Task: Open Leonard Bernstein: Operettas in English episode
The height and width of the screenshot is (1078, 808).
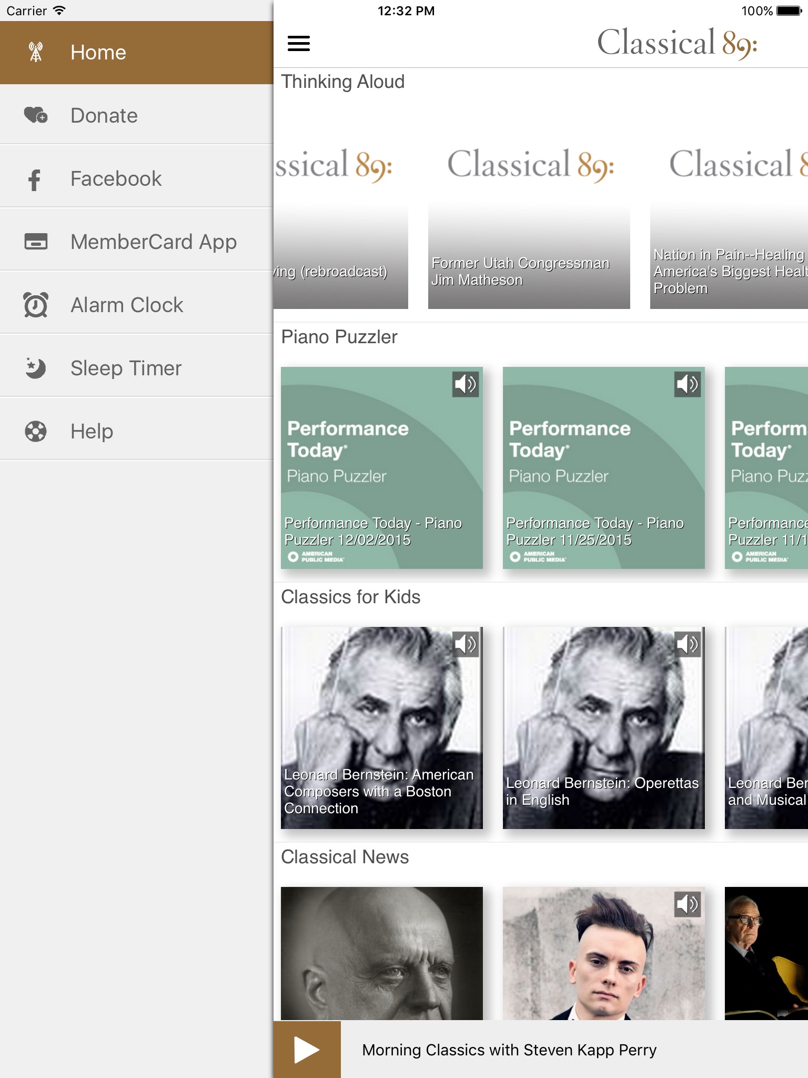Action: (x=603, y=727)
